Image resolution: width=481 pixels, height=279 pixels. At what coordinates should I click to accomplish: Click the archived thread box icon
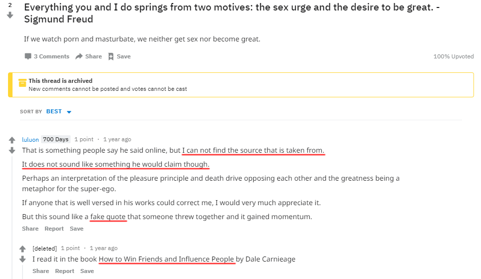point(23,83)
